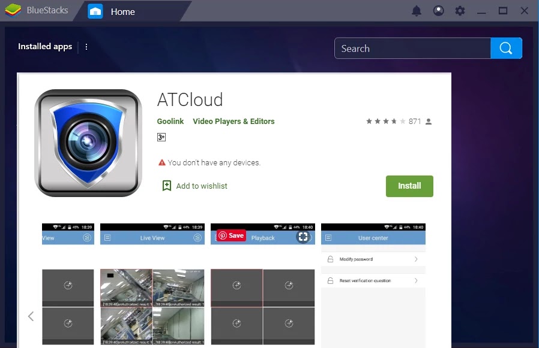This screenshot has height=348, width=539.
Task: Go to previous screenshot with left arrow
Action: pyautogui.click(x=31, y=316)
